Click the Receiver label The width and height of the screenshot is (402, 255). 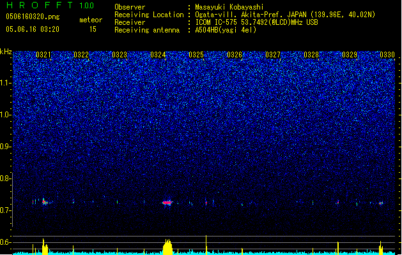(130, 22)
